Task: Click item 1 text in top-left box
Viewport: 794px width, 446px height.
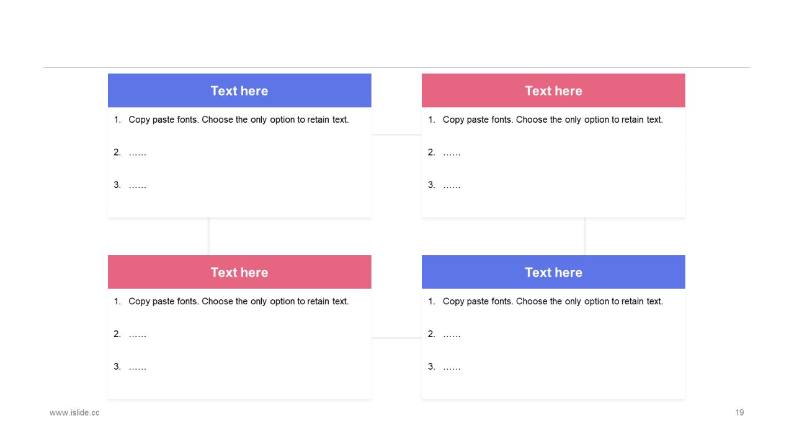Action: pos(239,120)
